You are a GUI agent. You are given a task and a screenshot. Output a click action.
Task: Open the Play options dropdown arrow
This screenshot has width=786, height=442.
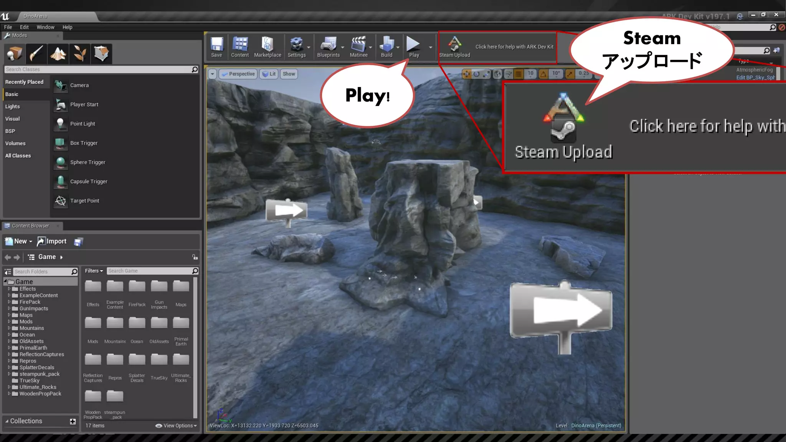click(431, 48)
